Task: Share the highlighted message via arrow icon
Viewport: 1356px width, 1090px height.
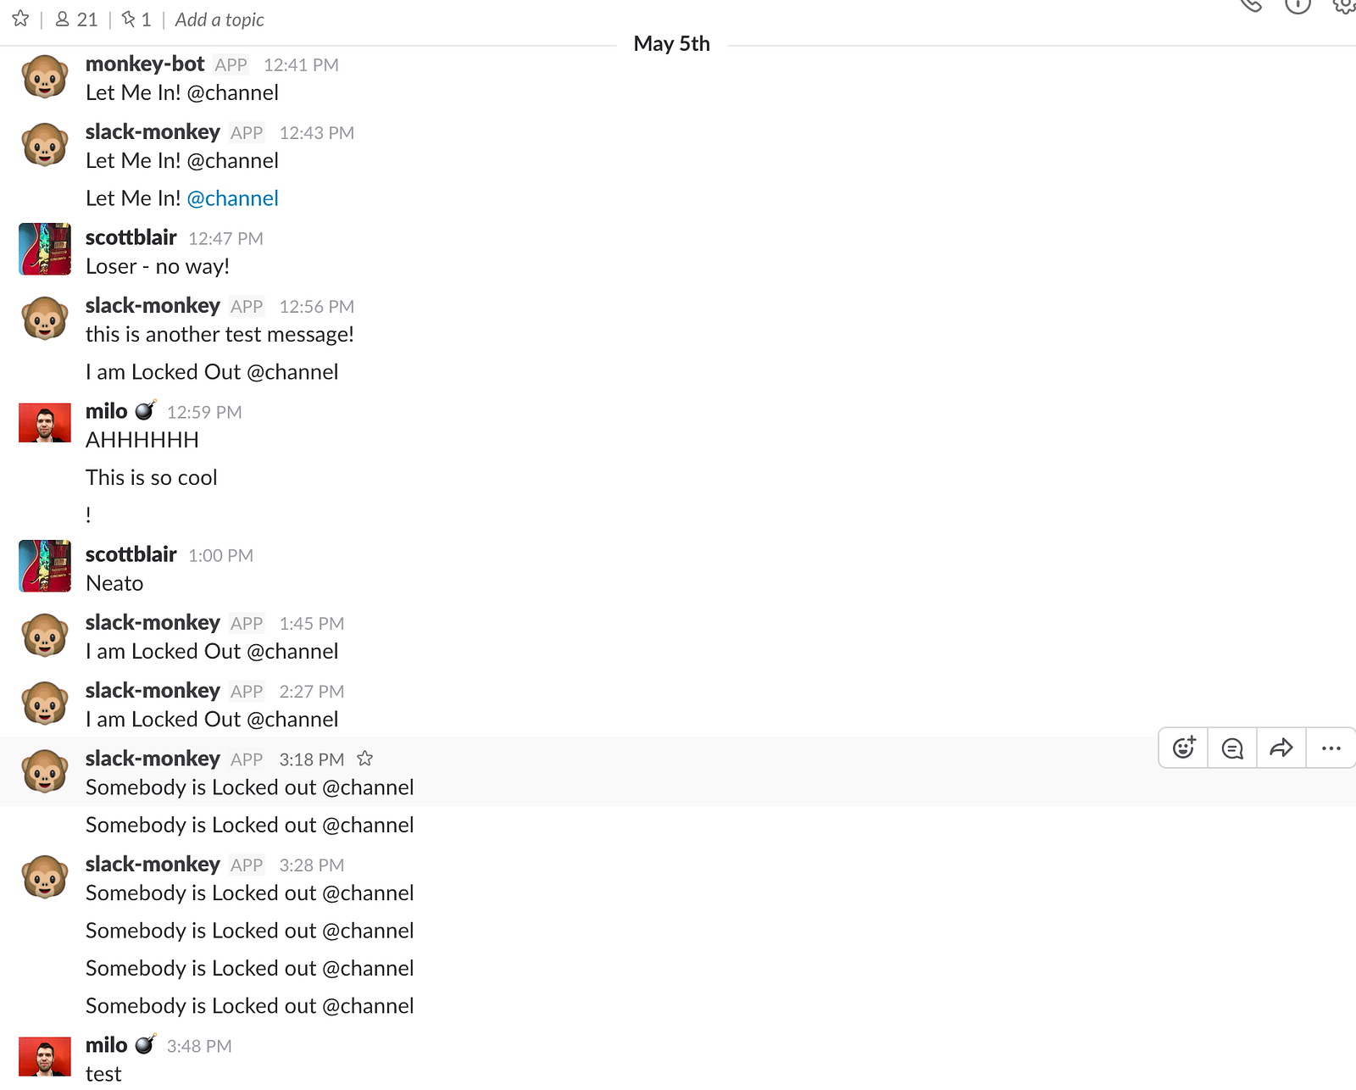Action: tap(1281, 748)
